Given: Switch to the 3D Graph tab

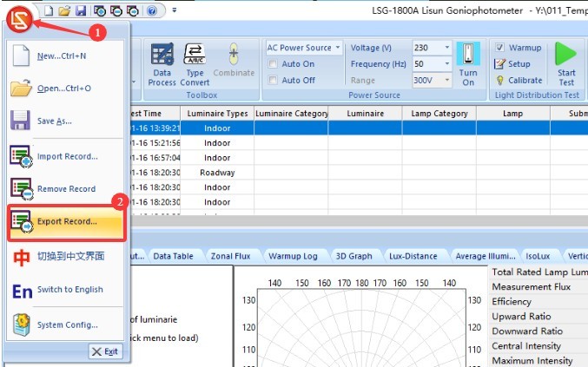Looking at the screenshot, I should point(354,256).
